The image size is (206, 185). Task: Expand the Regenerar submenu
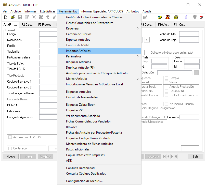coord(99,28)
